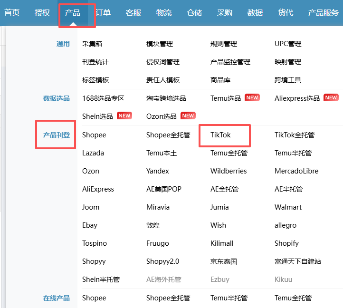Click the NEW badge beside Shein选品
This screenshot has height=308, width=343.
(x=124, y=116)
